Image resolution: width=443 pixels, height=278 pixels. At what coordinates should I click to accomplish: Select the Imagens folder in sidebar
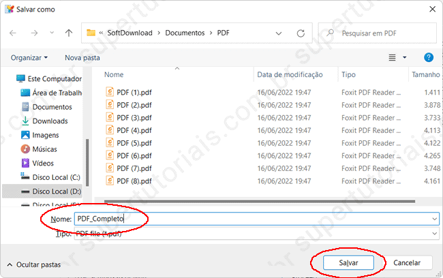(x=46, y=135)
